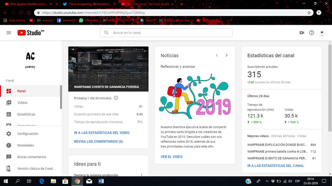This screenshot has height=186, width=332.
Task: Open the Aplicaciones apps shortcut in bookmarks bar
Action: [x=14, y=20]
